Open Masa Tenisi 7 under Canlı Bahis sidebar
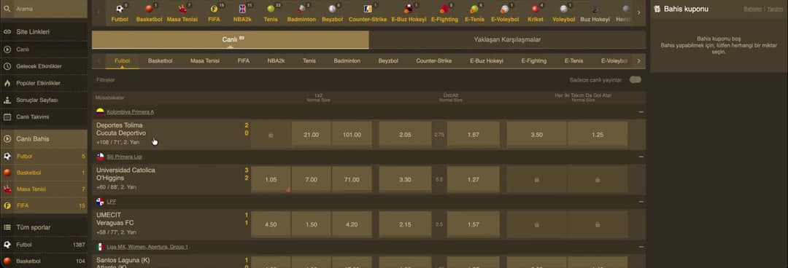This screenshot has width=788, height=268. 44,189
